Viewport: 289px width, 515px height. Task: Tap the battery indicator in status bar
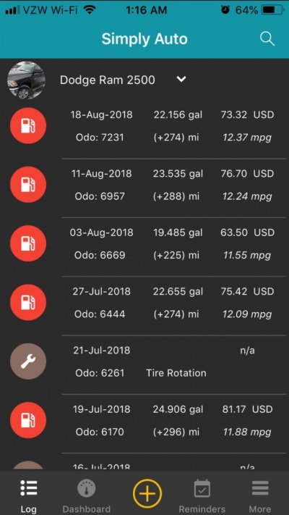(x=273, y=10)
